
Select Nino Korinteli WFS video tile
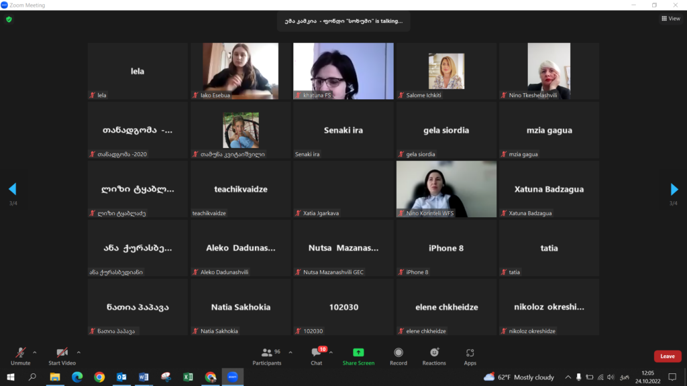(446, 189)
